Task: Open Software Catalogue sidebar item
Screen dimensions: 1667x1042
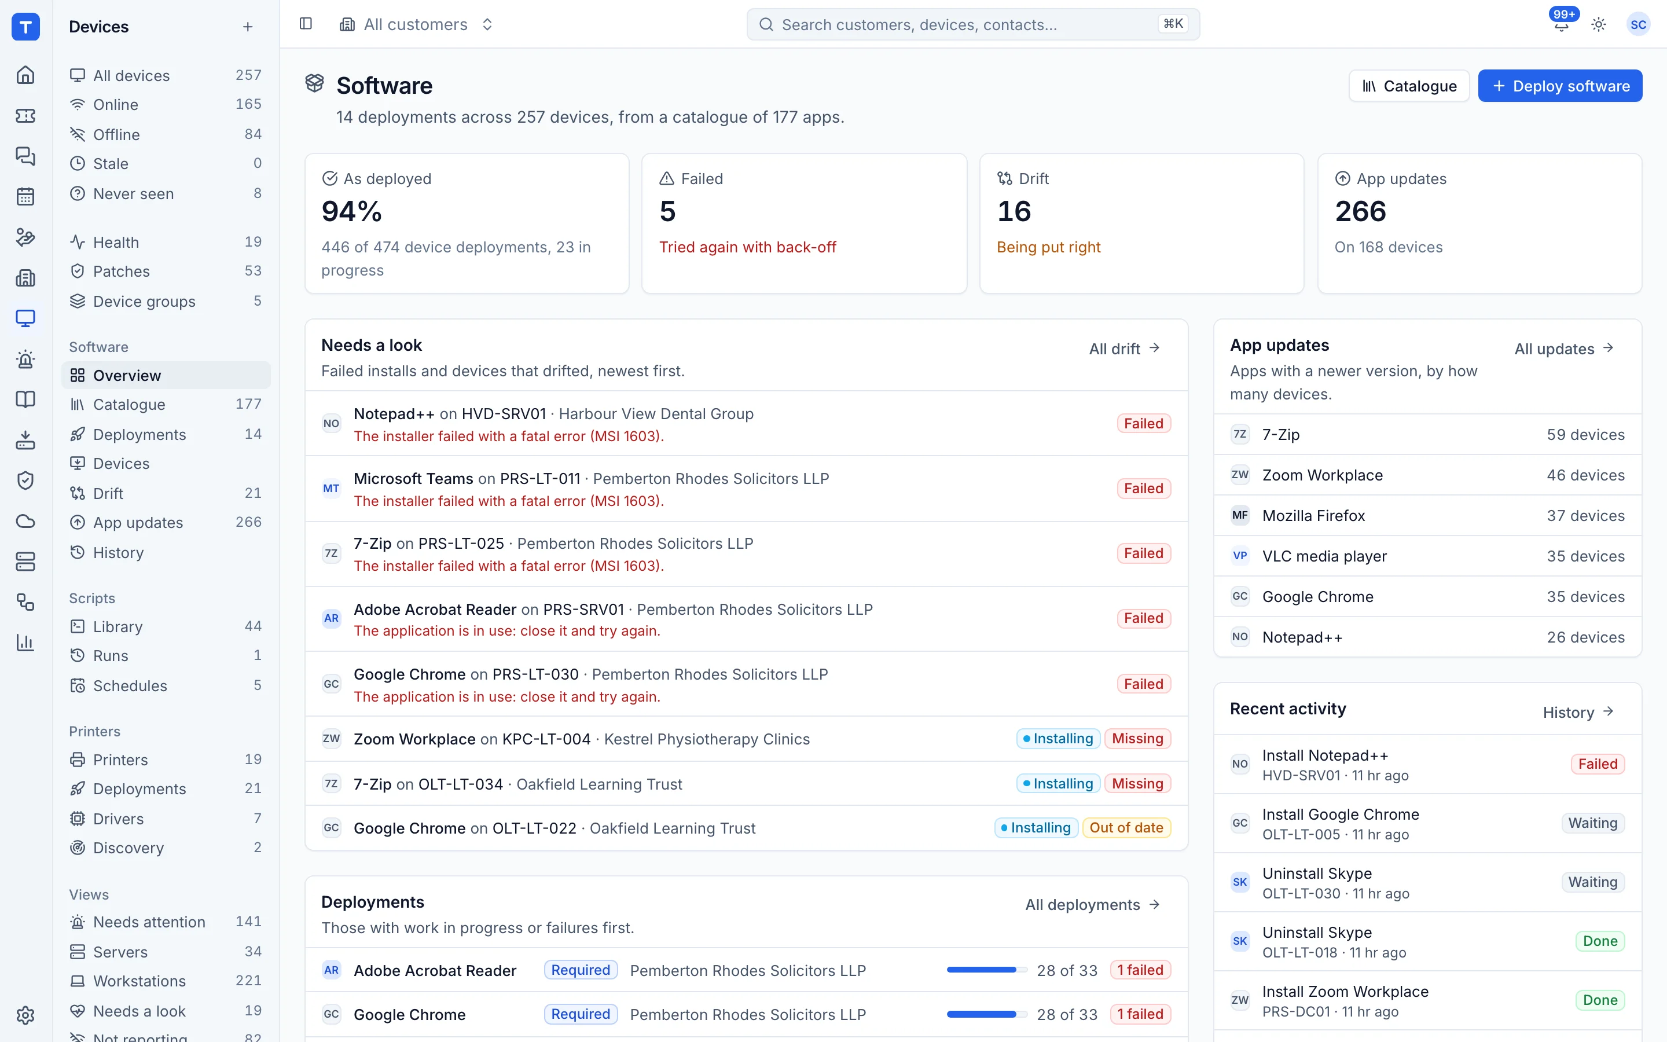Action: pyautogui.click(x=166, y=405)
